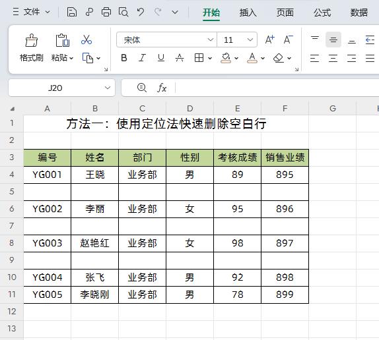This screenshot has width=379, height=340.
Task: Expand the font size dropdown showing 11
Action: pos(250,40)
